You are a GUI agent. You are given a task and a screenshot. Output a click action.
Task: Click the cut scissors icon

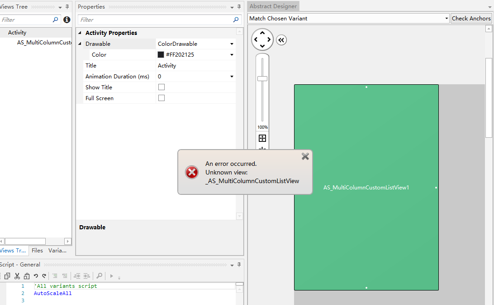pyautogui.click(x=17, y=276)
